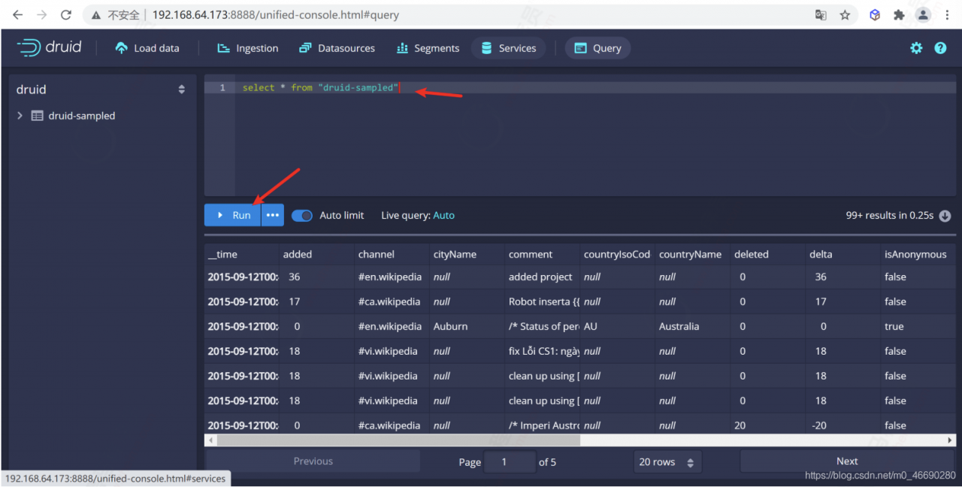
Task: Open settings via the gear icon
Action: click(x=916, y=48)
